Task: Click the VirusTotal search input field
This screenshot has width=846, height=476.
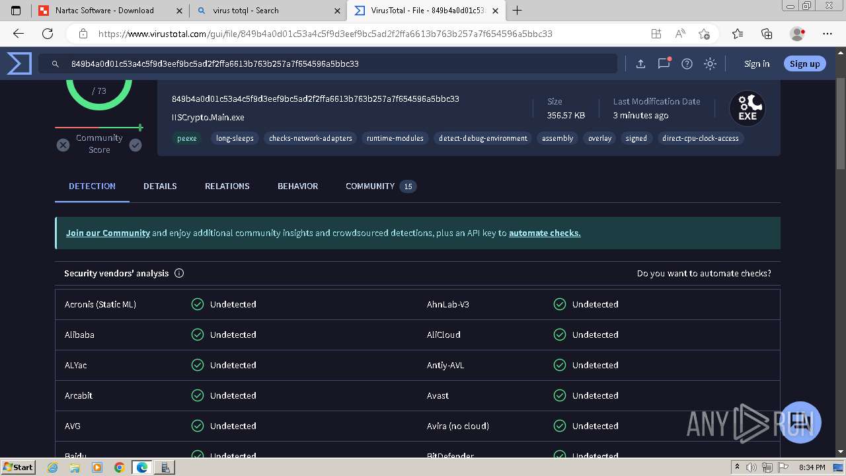Action: 328,64
